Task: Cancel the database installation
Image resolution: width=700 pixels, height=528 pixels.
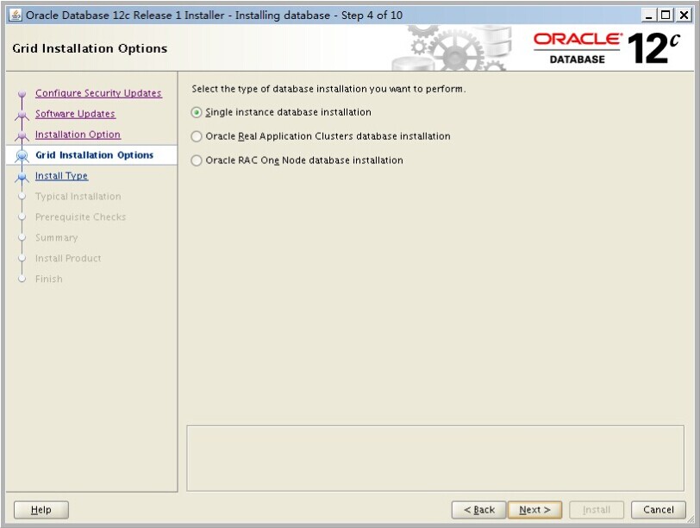Action: (658, 510)
